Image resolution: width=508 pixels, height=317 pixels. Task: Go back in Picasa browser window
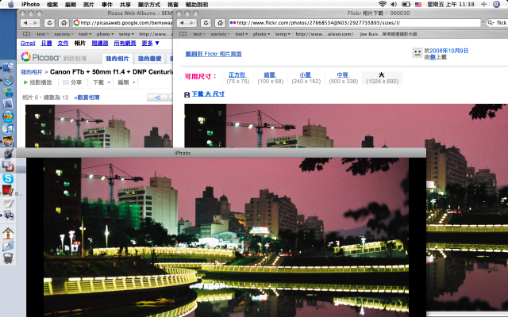tap(25, 23)
